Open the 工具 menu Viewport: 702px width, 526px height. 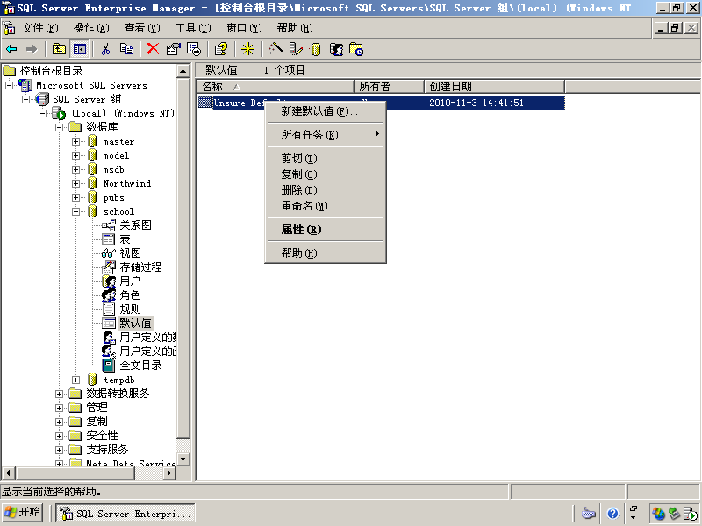193,28
